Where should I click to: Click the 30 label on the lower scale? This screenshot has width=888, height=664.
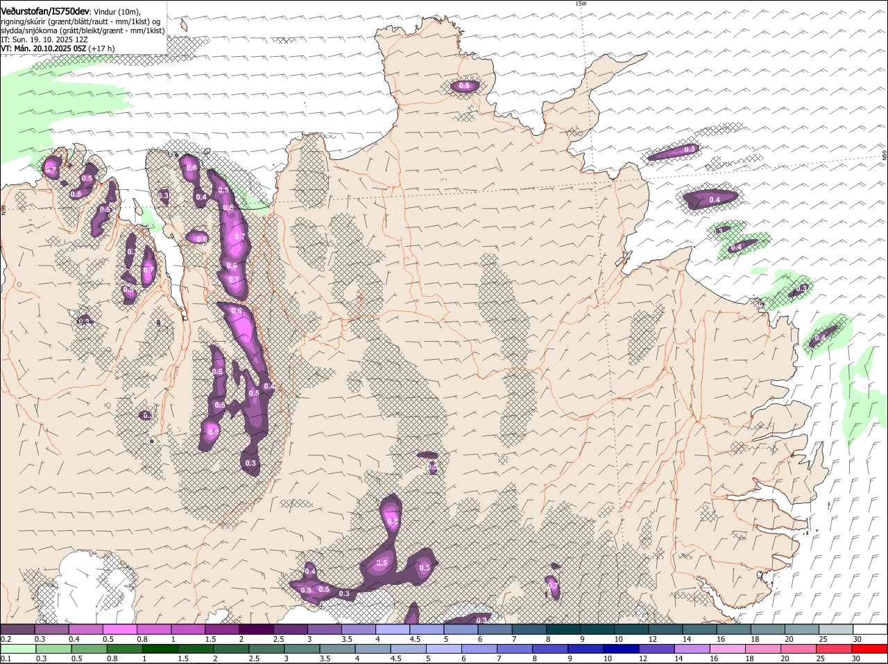point(857,658)
